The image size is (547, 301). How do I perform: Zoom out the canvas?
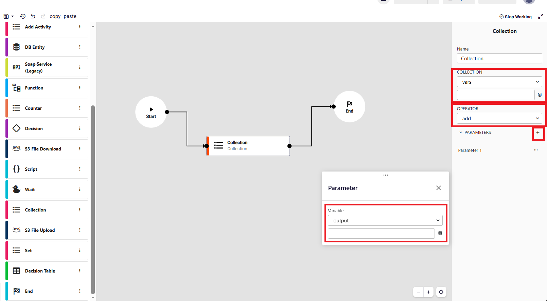coord(418,292)
